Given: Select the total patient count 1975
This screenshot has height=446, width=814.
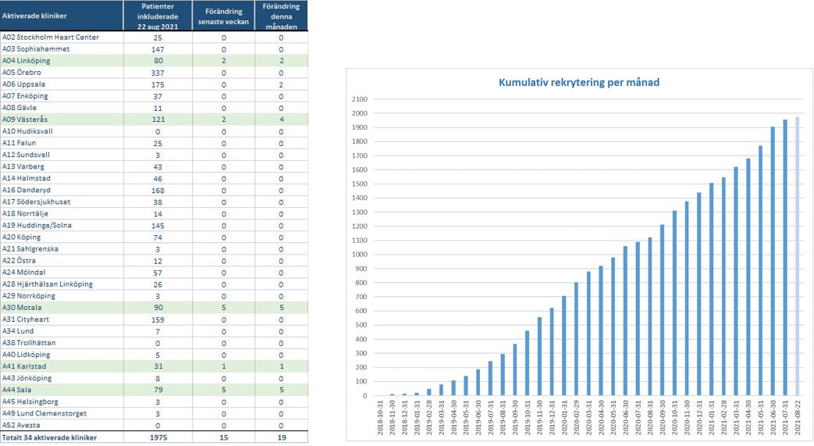Looking at the screenshot, I should point(158,437).
